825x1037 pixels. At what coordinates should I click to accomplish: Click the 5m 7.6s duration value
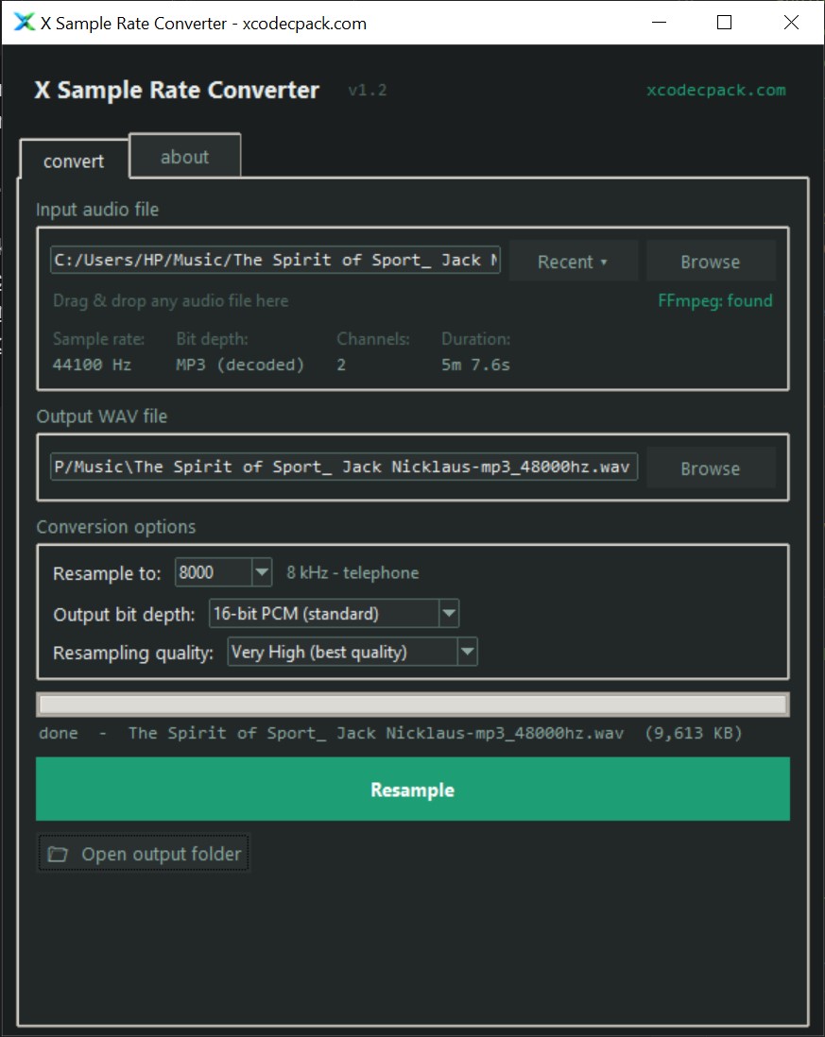click(x=475, y=365)
